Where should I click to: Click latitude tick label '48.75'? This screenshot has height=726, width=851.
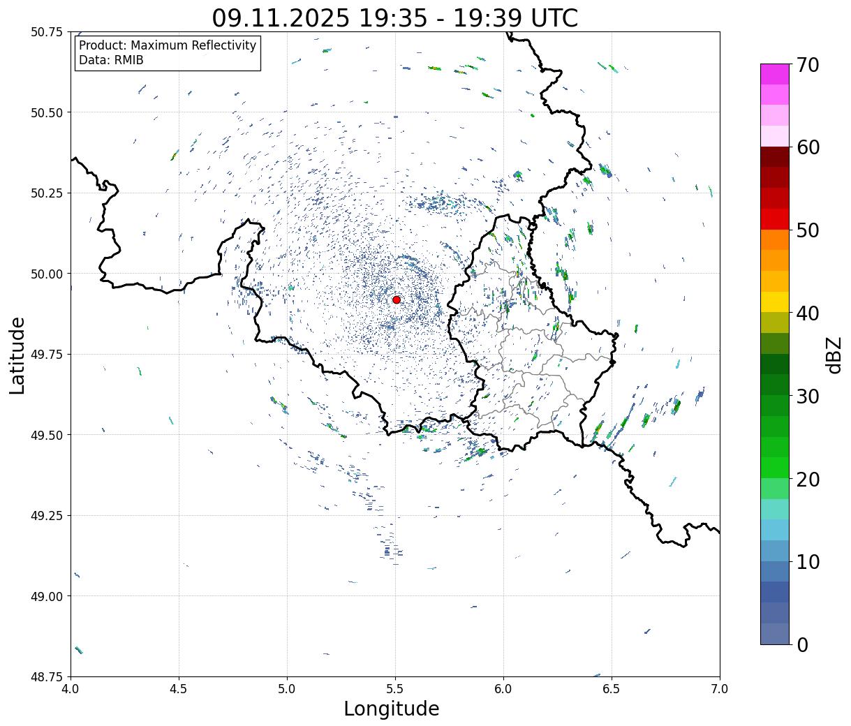pyautogui.click(x=46, y=677)
